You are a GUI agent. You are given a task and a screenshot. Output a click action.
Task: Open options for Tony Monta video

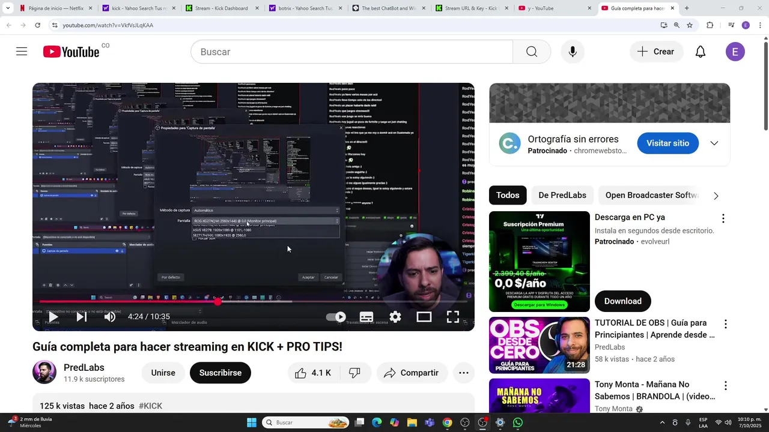pyautogui.click(x=726, y=386)
